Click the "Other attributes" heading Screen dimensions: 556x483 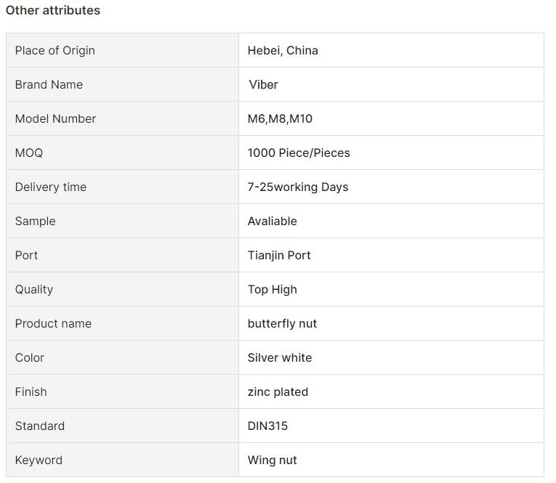[x=53, y=11]
